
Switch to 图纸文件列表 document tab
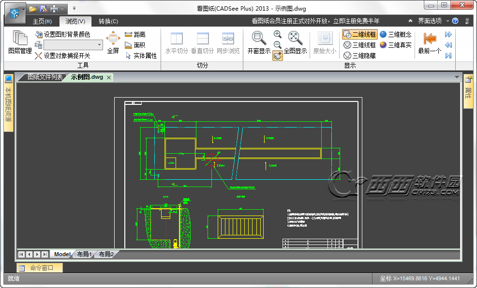[x=45, y=77]
